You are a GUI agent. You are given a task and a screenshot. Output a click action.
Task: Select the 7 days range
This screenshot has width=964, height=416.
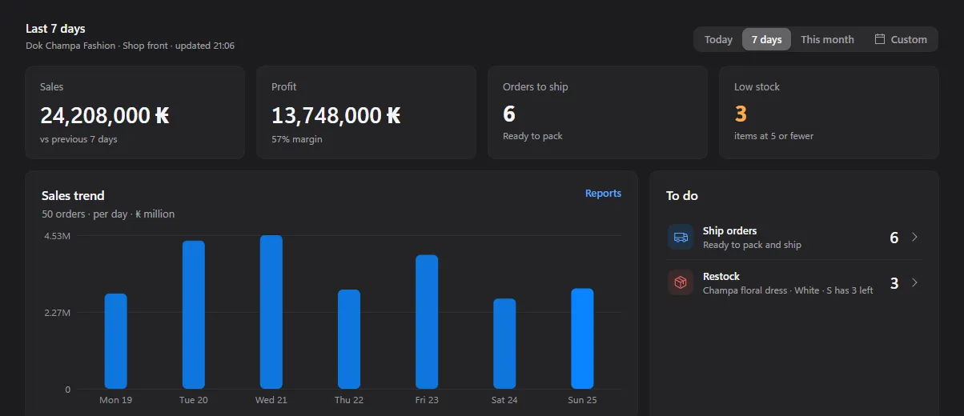point(766,39)
